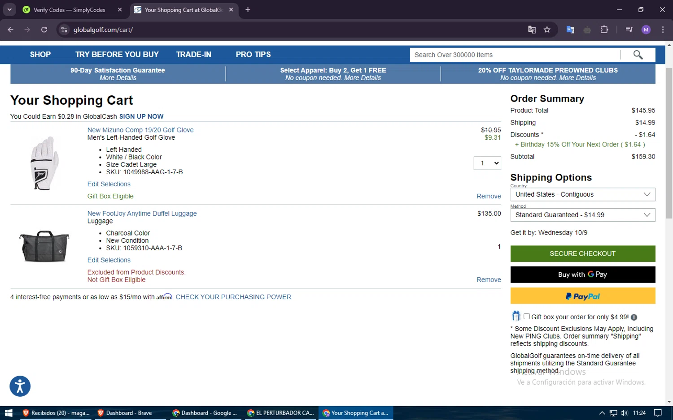Viewport: 673px width, 420px height.
Task: Open Windows notifications center
Action: coord(658,413)
